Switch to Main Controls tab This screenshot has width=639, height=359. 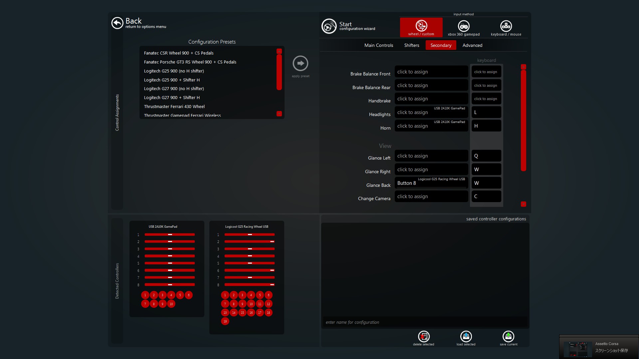tap(378, 45)
